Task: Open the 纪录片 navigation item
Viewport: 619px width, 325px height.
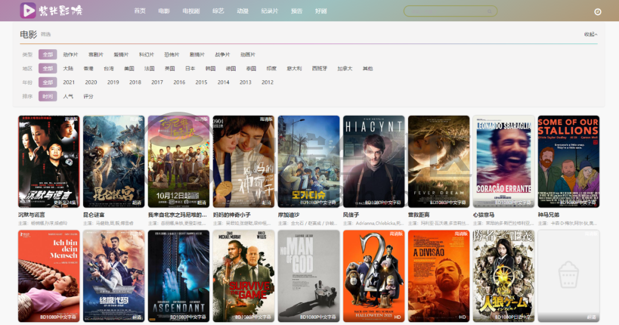Action: coord(269,11)
